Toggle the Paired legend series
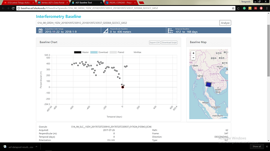 point(117,52)
